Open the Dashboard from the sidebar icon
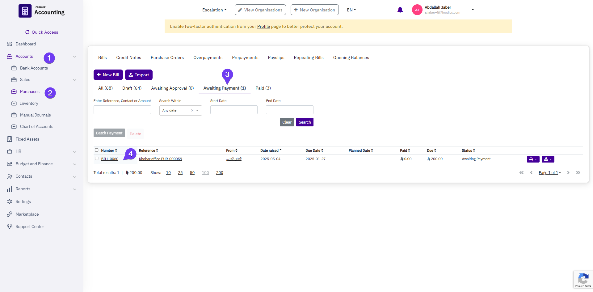This screenshot has height=292, width=593. click(x=10, y=44)
